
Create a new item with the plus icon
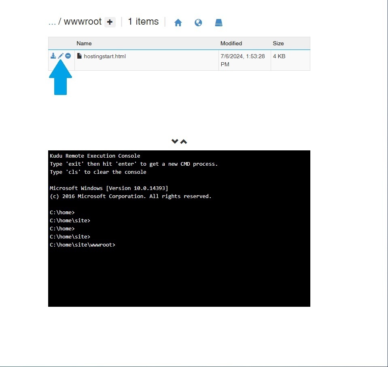(x=110, y=22)
